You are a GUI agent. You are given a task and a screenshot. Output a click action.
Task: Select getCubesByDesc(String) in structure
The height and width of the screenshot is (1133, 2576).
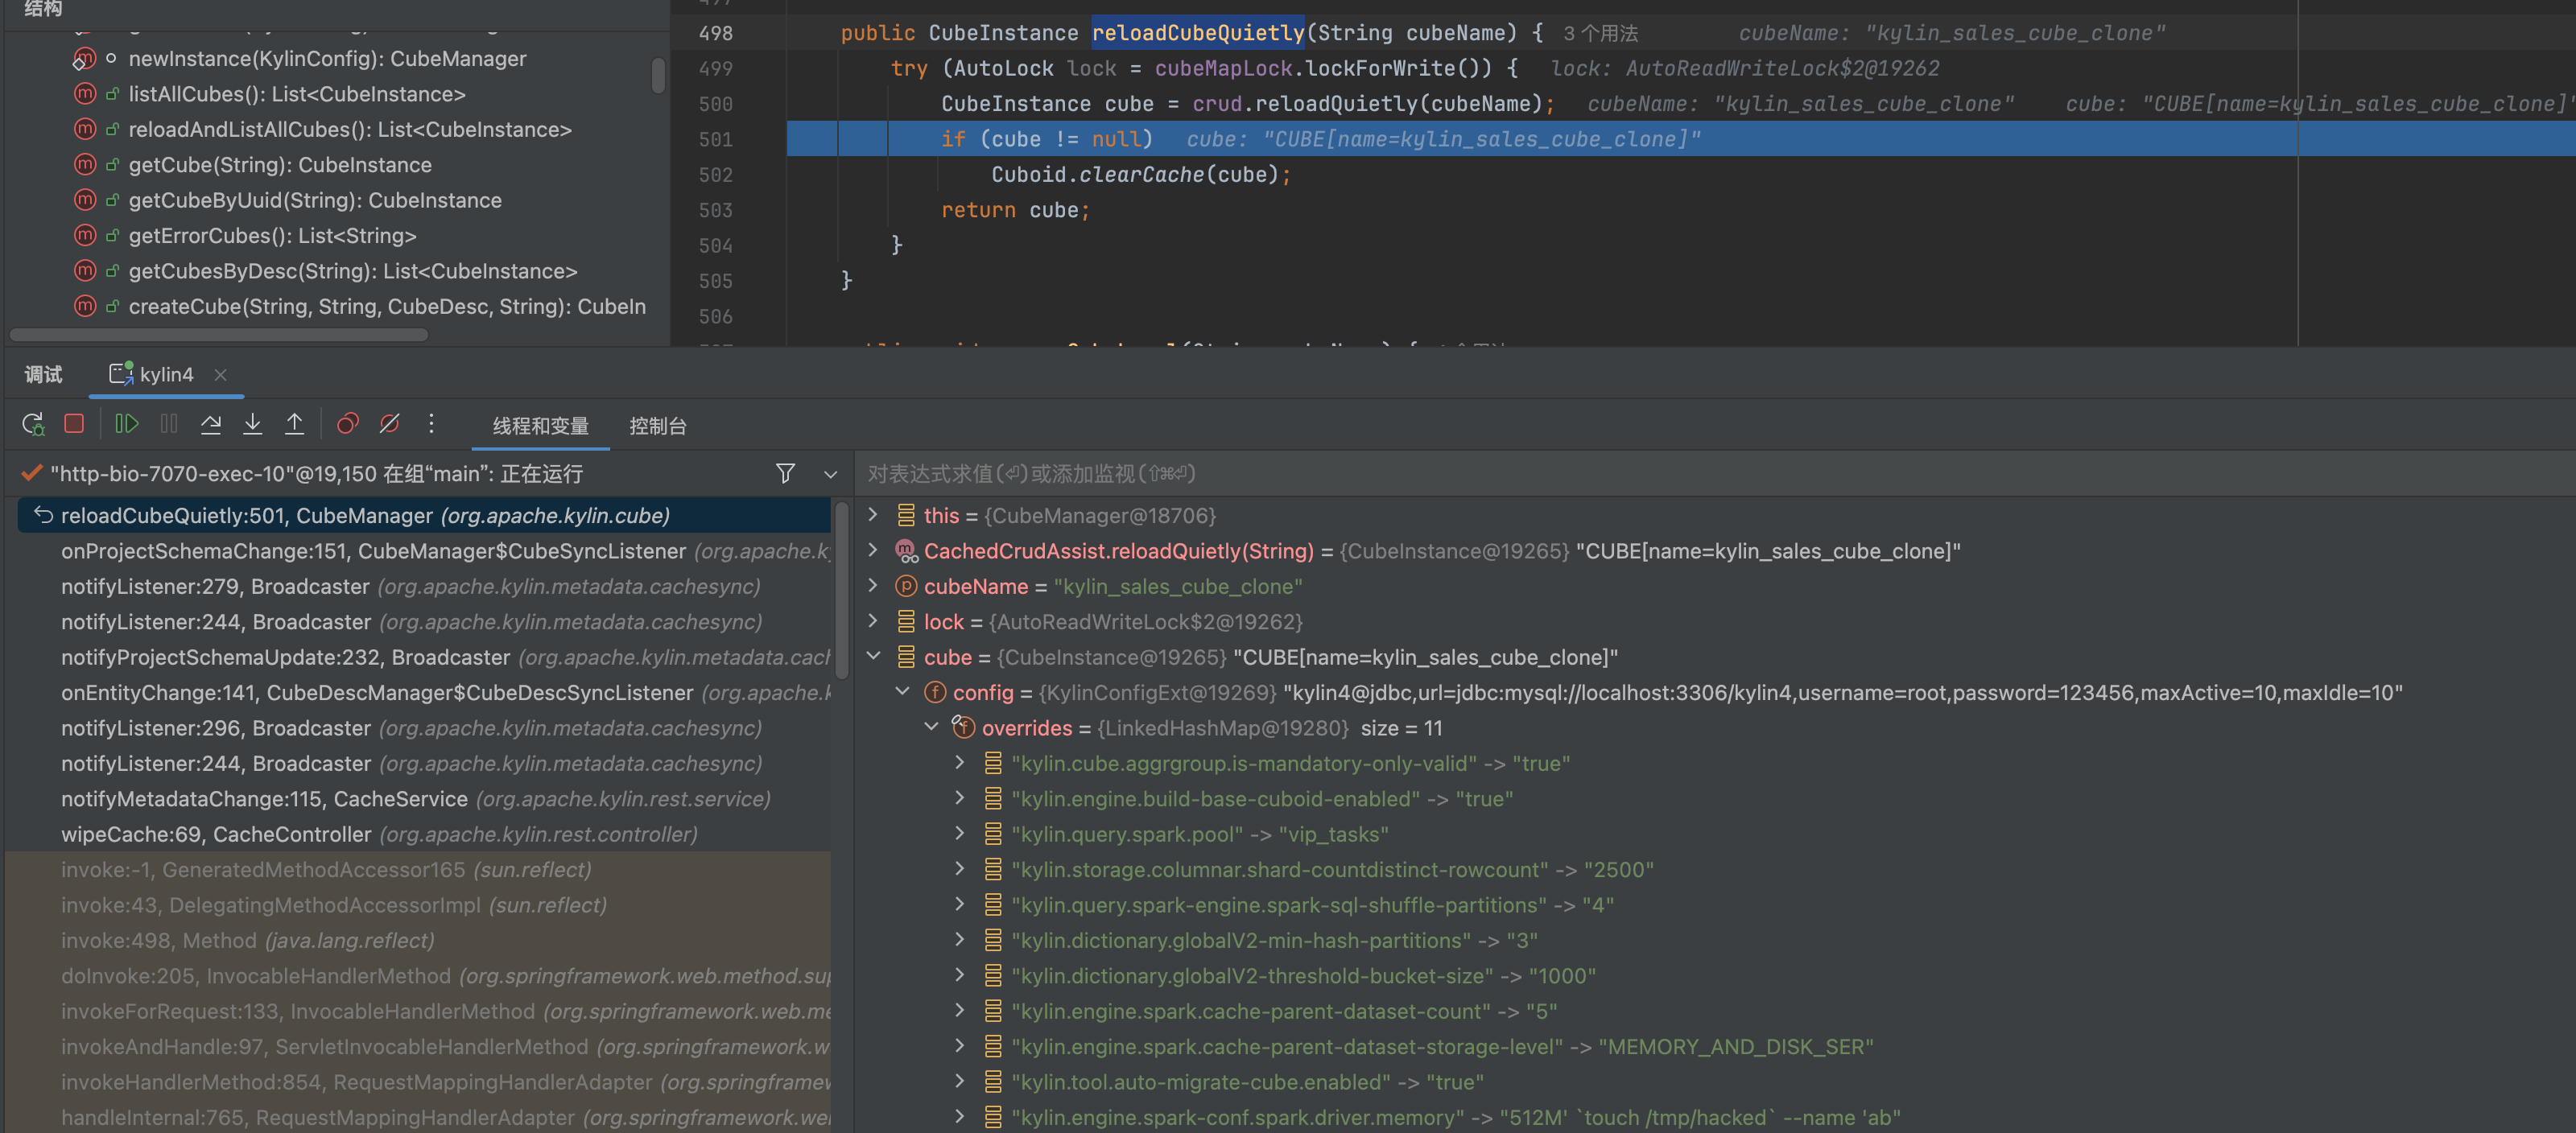[353, 271]
